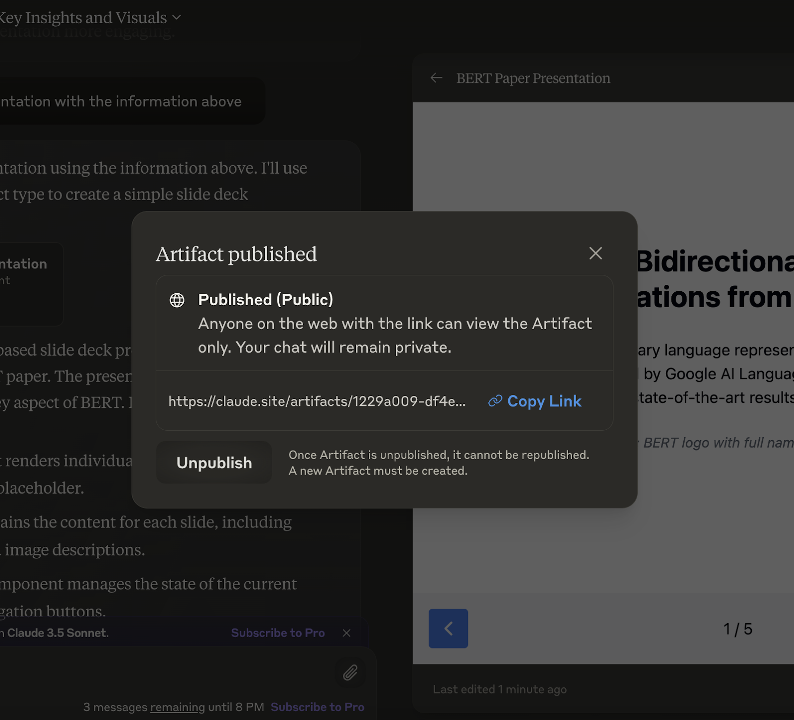Image resolution: width=794 pixels, height=720 pixels.
Task: Click the Artifact published dialog title
Action: [236, 254]
